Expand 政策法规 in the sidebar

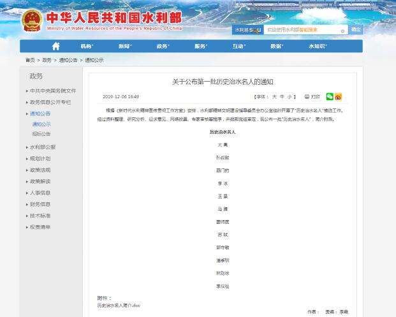tap(40, 170)
